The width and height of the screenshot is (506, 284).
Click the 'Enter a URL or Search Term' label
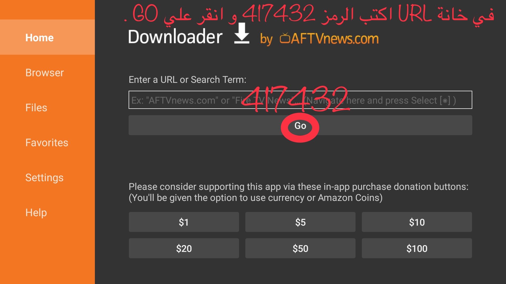coord(187,79)
